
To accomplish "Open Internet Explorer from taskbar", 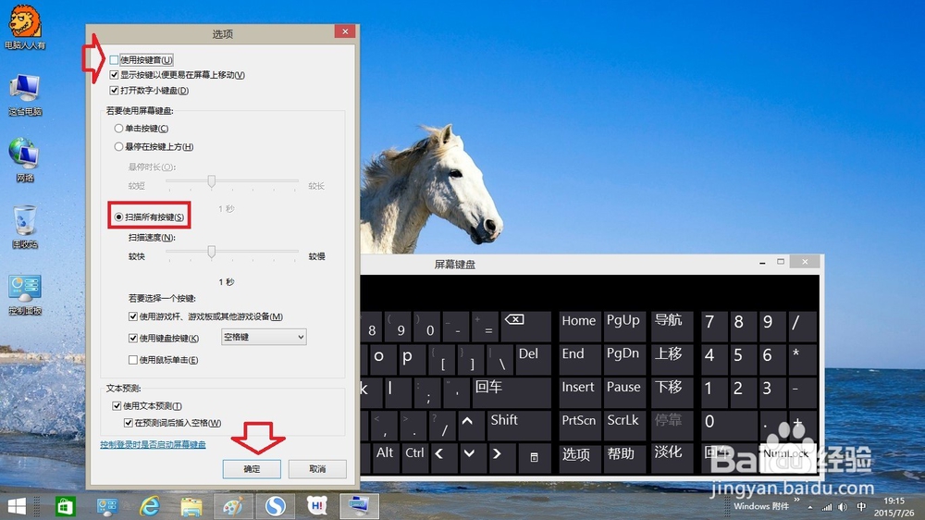I will point(150,506).
